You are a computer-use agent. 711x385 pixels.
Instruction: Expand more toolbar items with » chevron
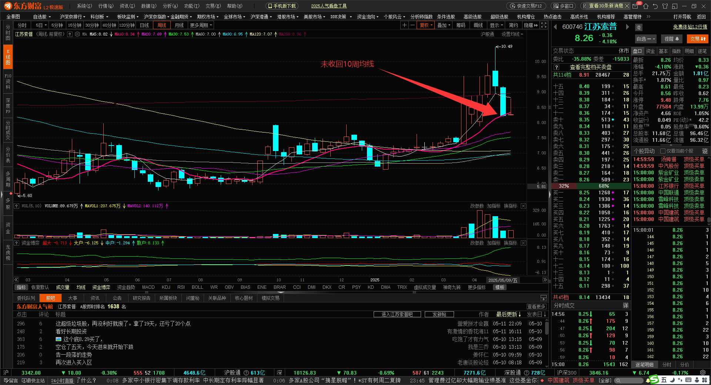coord(648,17)
